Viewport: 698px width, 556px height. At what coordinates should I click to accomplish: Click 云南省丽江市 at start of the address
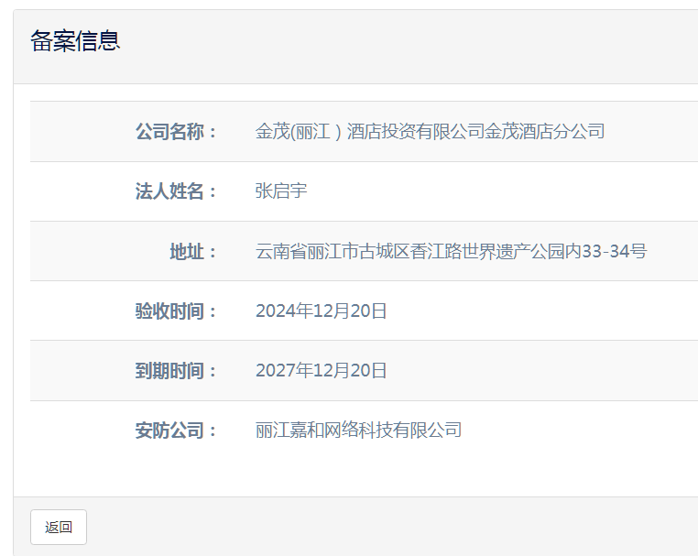tap(299, 252)
